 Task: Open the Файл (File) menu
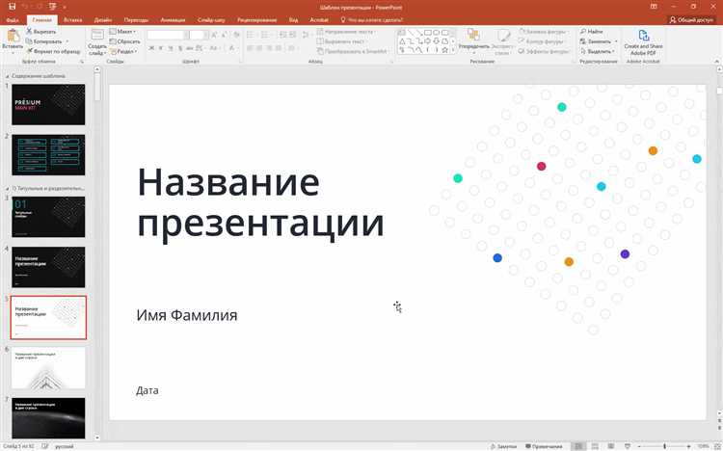tap(13, 20)
